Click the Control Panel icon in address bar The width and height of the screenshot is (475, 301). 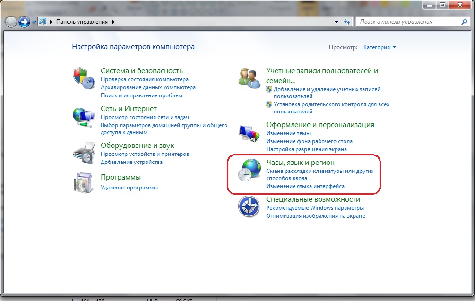point(43,22)
